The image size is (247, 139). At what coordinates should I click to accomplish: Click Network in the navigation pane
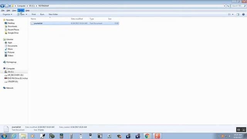coord(8,88)
